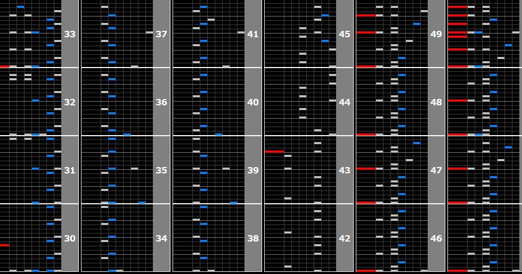
Task: Jump to measure 35 marker
Action: pyautogui.click(x=161, y=170)
